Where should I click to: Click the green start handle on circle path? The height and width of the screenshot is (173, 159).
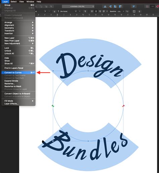53,106
